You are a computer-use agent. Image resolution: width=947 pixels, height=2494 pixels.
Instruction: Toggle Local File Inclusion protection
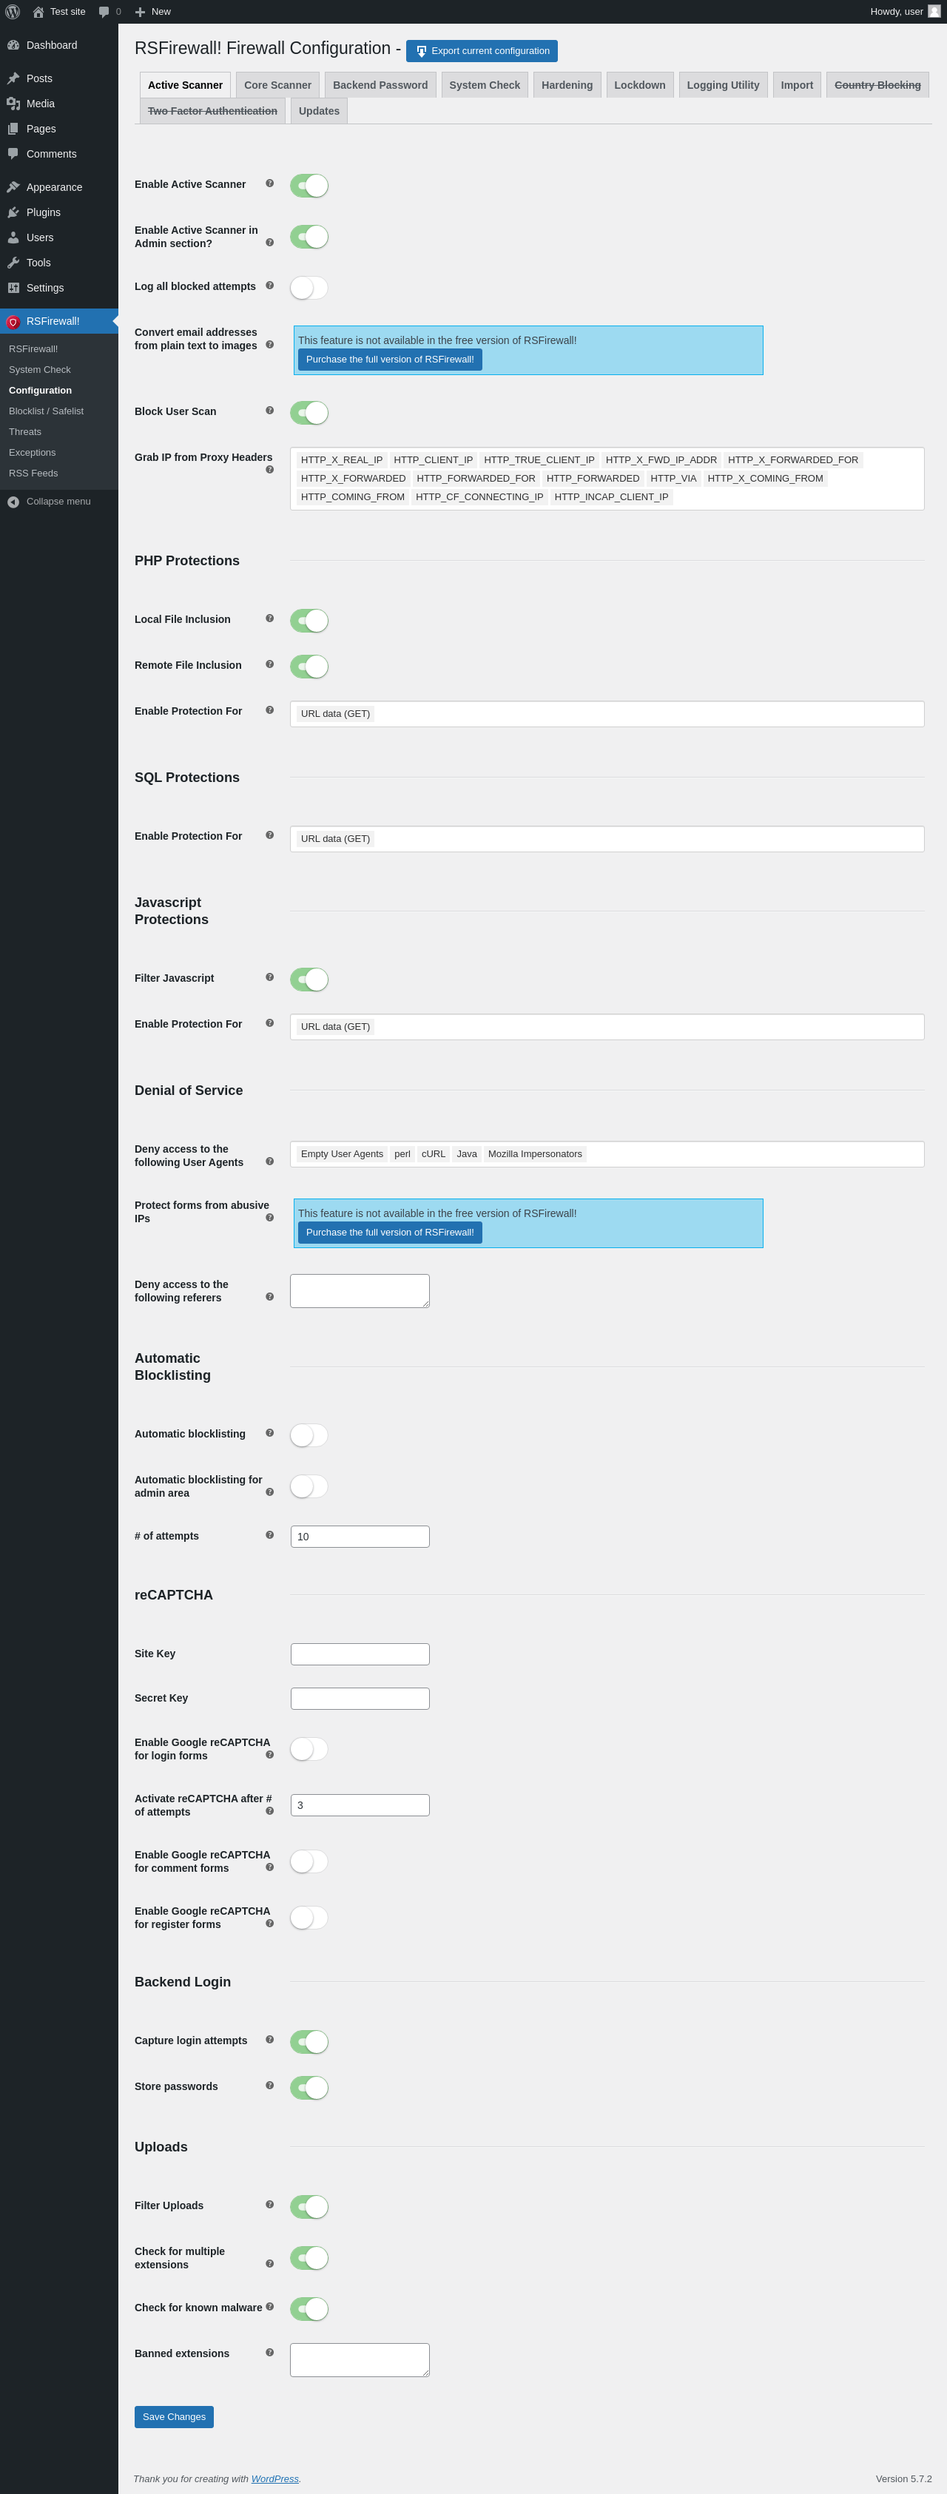(309, 621)
